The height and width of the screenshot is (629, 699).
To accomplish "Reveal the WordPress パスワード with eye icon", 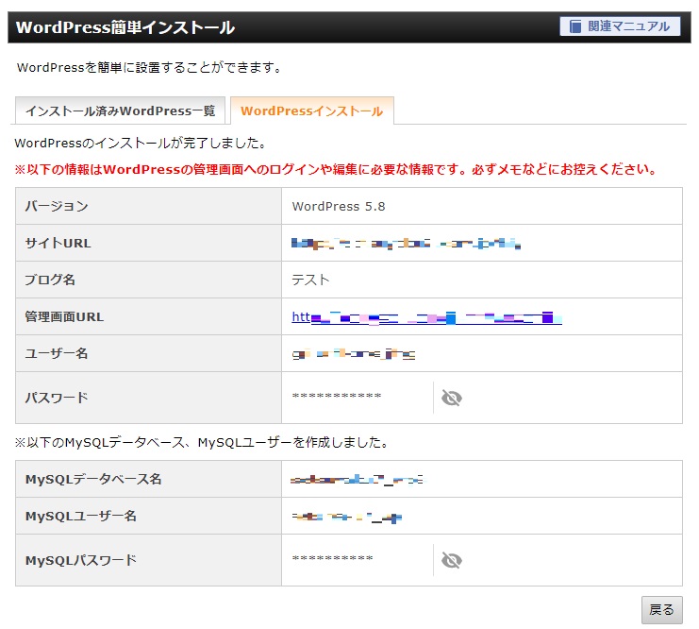I will 452,398.
